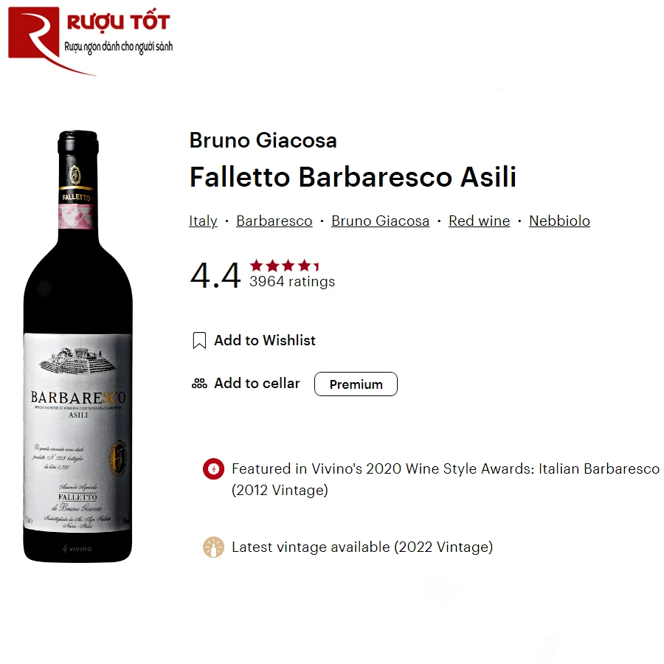This screenshot has width=664, height=664.
Task: Click the latest vintage bottle icon
Action: coord(213,547)
